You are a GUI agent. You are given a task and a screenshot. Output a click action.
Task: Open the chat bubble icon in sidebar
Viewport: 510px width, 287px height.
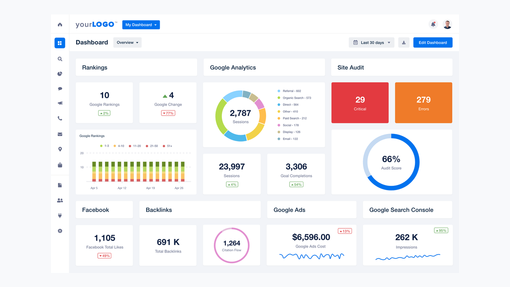(x=60, y=89)
